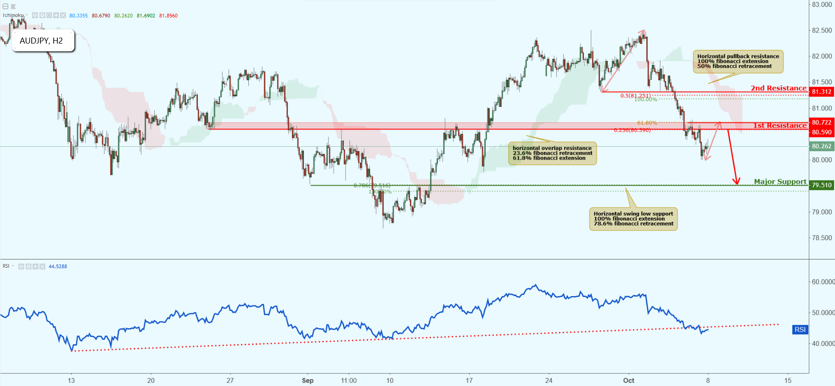
Task: Click the 80.722 red price tag
Action: [822, 122]
